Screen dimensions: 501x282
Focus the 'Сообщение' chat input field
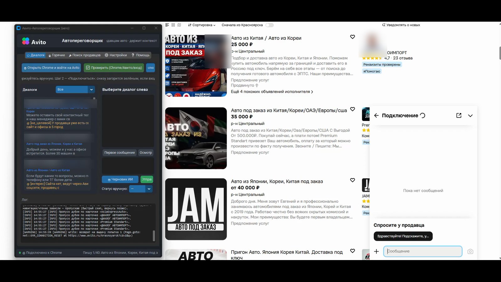(423, 251)
